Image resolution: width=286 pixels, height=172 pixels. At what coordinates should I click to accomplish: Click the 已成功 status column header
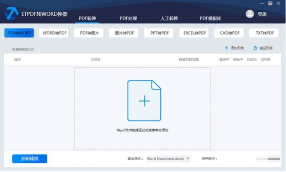pos(252,60)
